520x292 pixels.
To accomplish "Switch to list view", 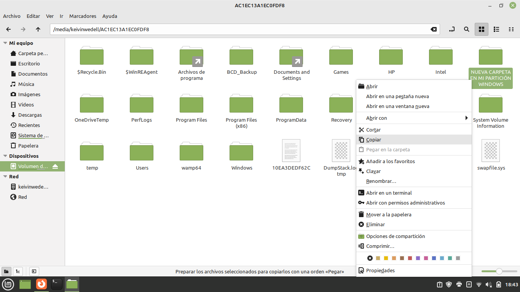I will [496, 29].
